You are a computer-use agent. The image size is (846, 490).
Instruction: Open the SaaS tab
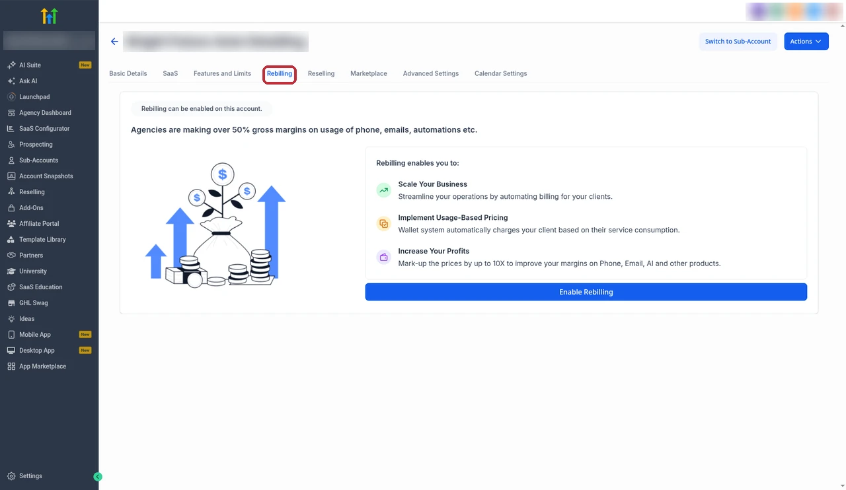coord(171,74)
